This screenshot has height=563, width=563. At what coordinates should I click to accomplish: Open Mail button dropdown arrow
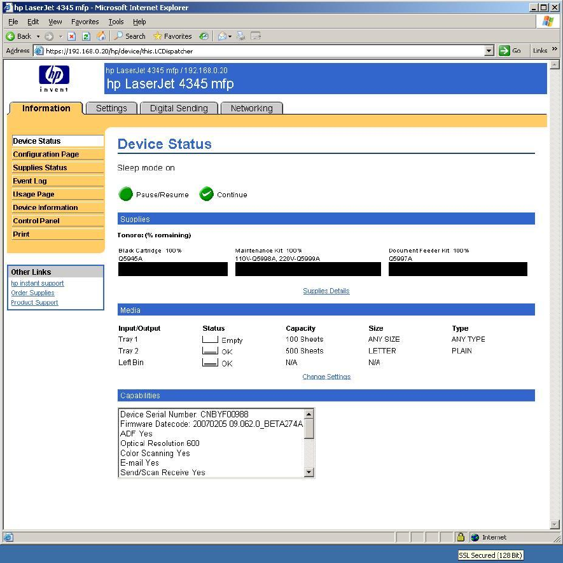point(230,37)
